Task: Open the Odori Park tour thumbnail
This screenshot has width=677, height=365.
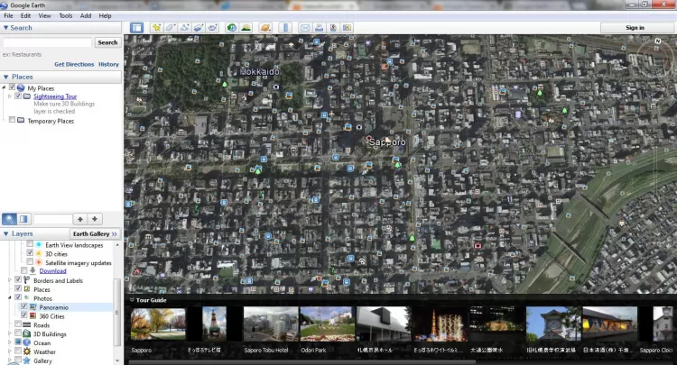Action: click(x=328, y=324)
